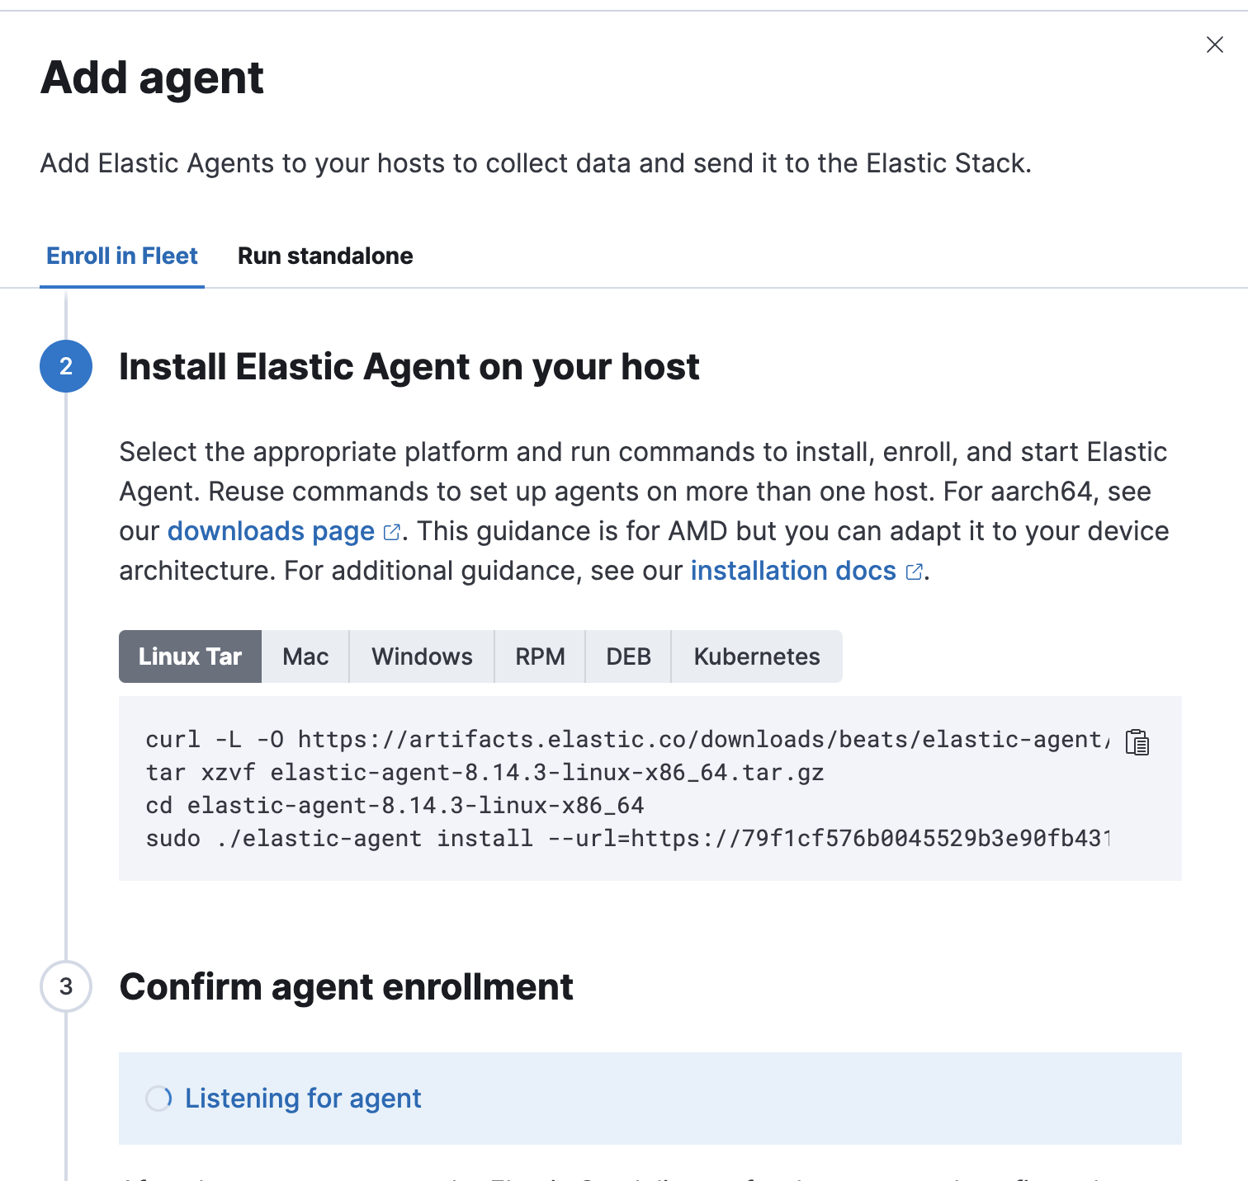Open the Run standalone tab
Image resolution: width=1248 pixels, height=1181 pixels.
tap(325, 256)
